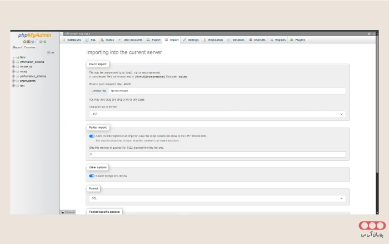This screenshot has height=244, width=389.
Task: Click the Recent button in the sidebar
Action: [x=17, y=47]
